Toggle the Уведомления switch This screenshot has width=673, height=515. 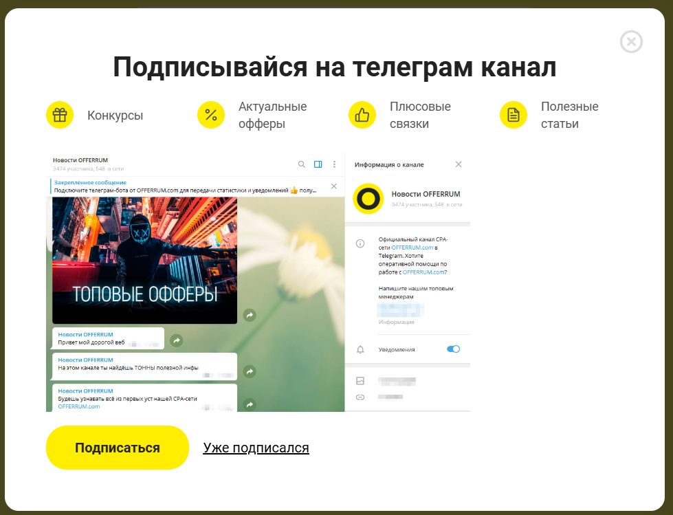click(453, 349)
